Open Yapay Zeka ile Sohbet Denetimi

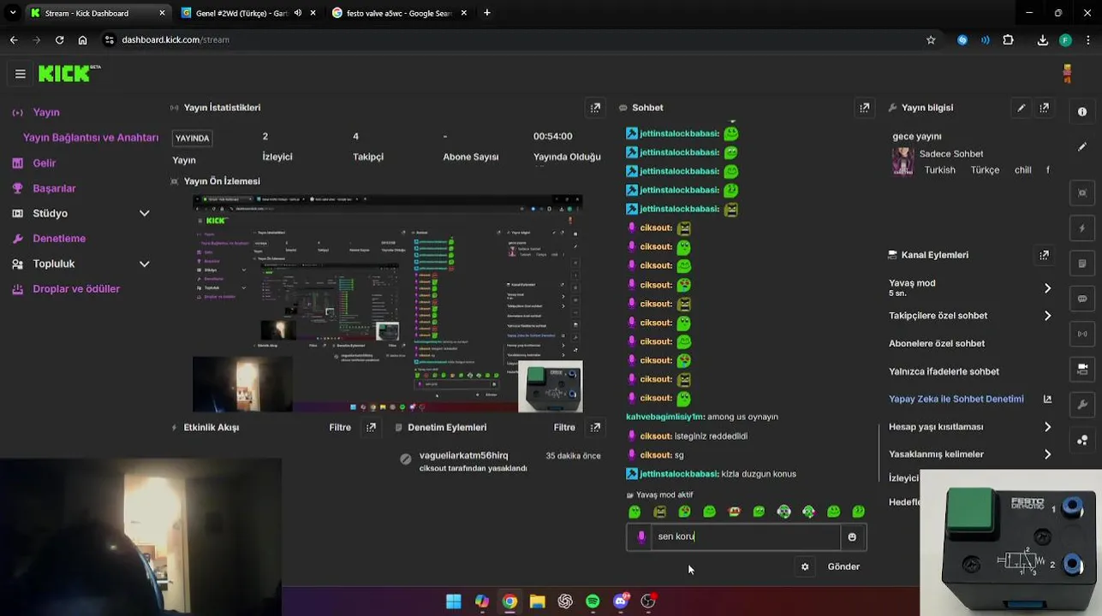(956, 399)
